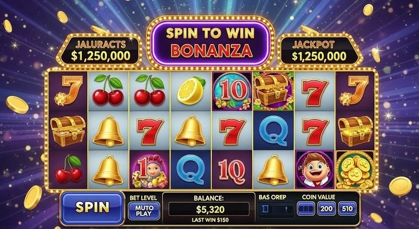Click the pile of gold coins symbol
This screenshot has width=419, height=229.
[x=355, y=170]
